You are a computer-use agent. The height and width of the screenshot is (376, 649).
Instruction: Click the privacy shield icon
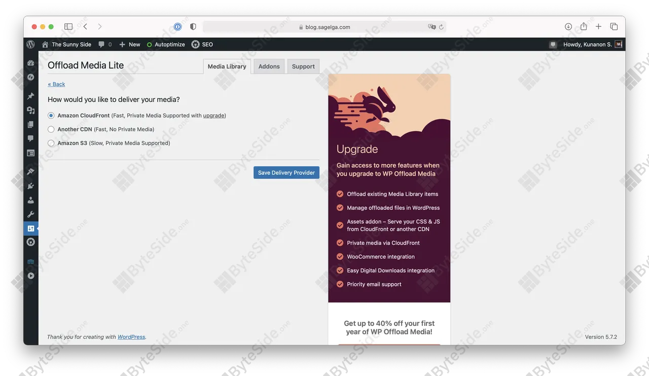(x=193, y=27)
